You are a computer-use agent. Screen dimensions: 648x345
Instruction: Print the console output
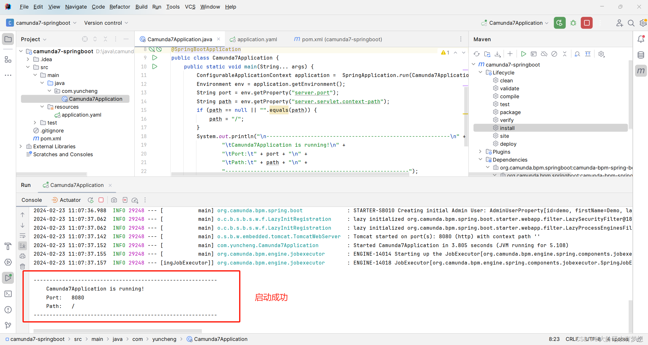coord(22,256)
